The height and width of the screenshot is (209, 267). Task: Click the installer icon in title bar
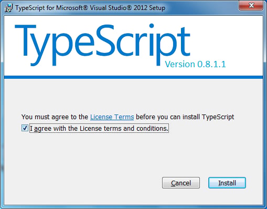click(8, 8)
